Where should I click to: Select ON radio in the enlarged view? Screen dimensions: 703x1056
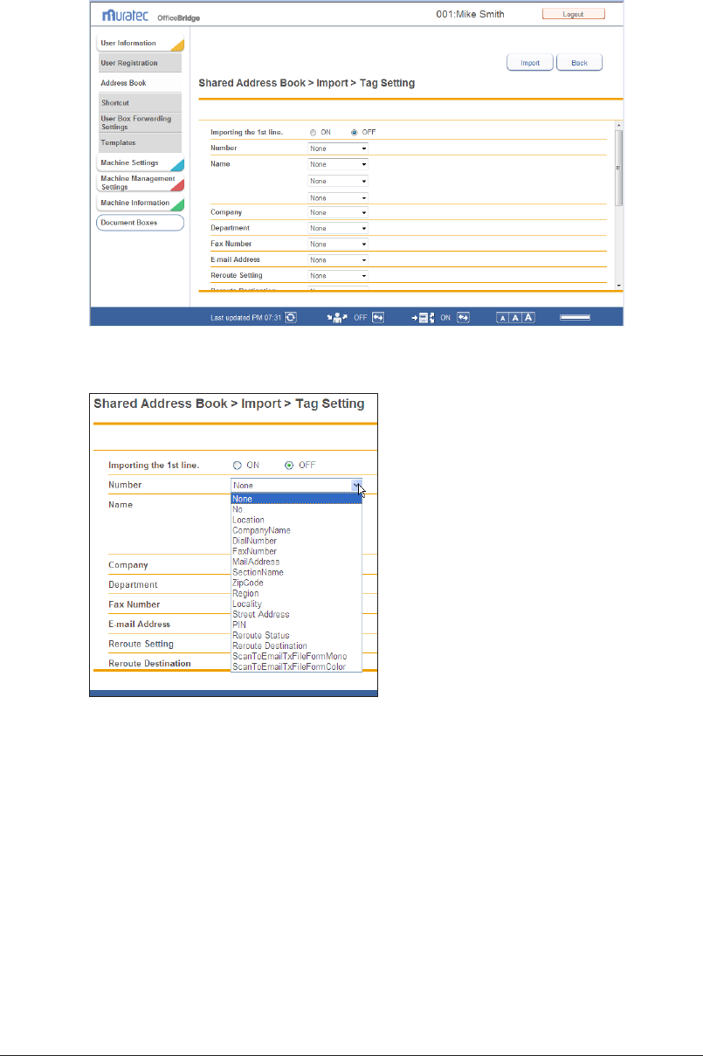tap(238, 465)
